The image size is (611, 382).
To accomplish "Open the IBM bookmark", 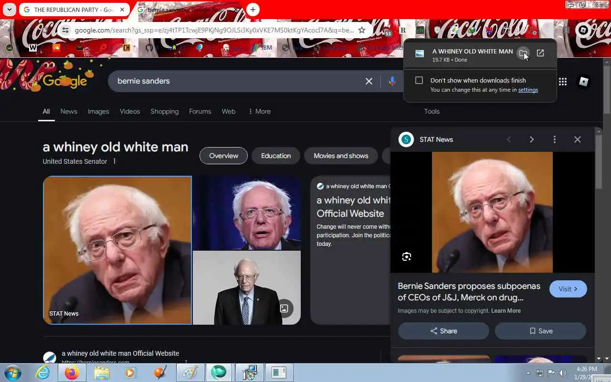I will click(261, 48).
